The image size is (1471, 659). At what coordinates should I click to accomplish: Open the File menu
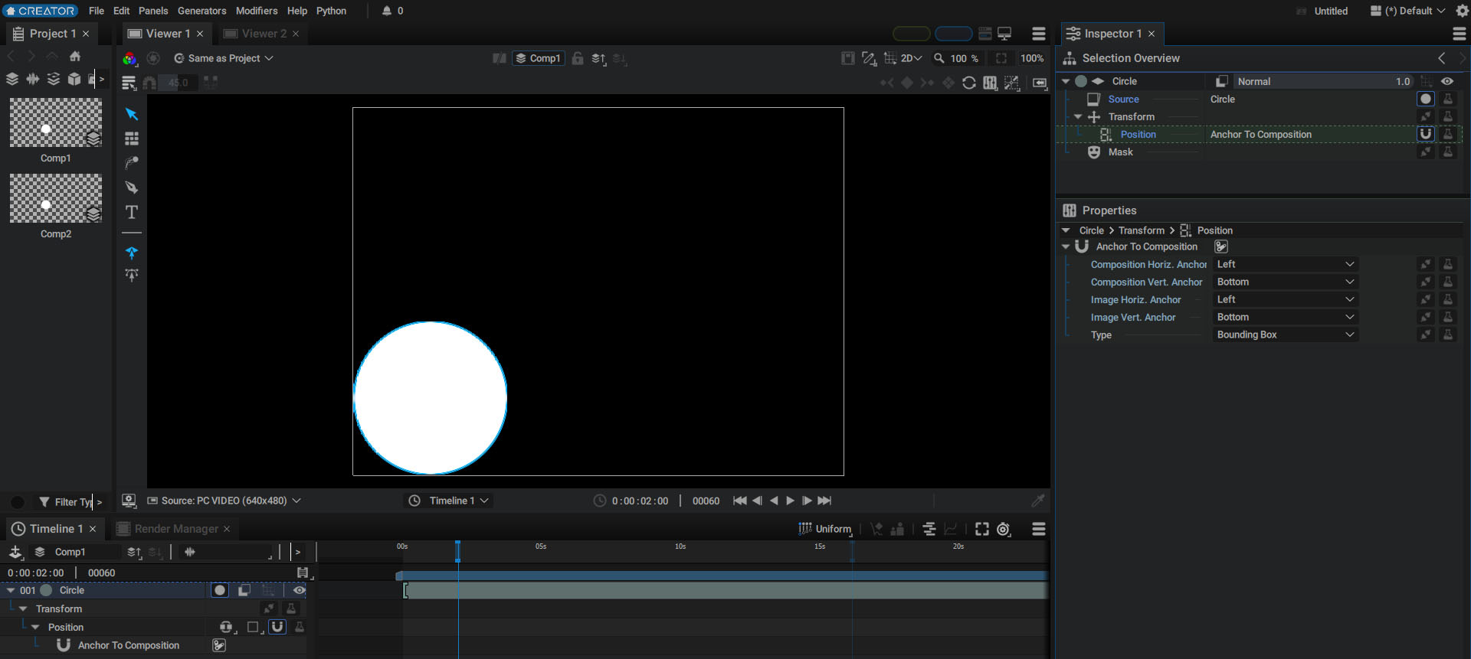tap(97, 11)
